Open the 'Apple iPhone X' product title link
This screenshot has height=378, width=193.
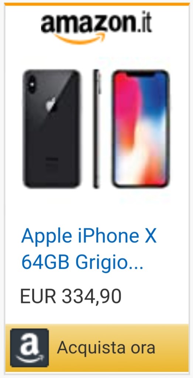tap(89, 237)
